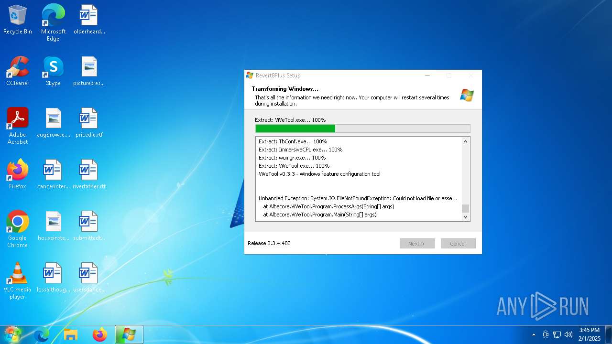
Task: Open the Google Chrome desktop shortcut
Action: pos(18,229)
